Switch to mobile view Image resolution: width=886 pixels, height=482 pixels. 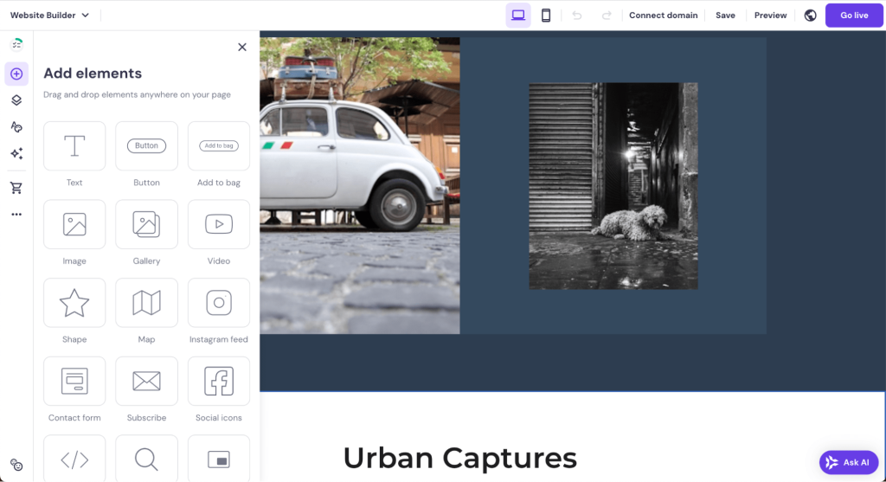click(546, 15)
